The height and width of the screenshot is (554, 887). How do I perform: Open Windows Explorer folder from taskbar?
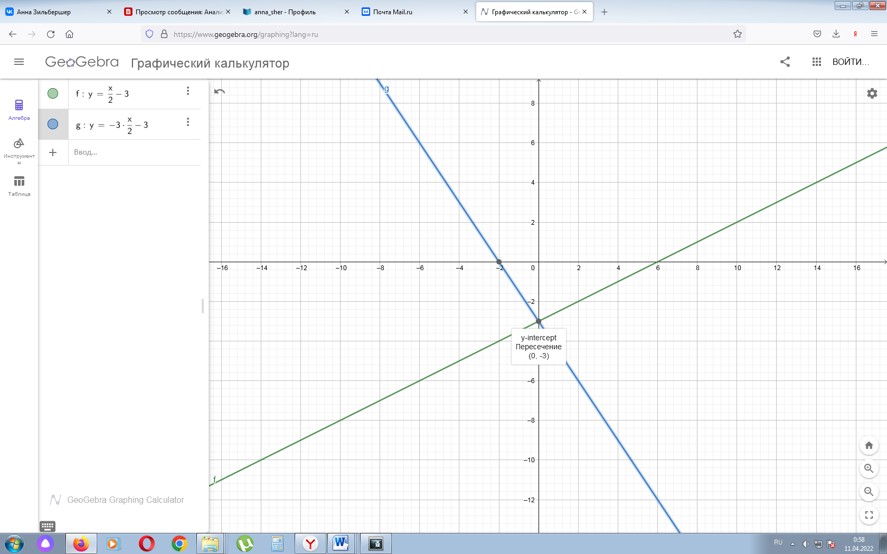210,543
